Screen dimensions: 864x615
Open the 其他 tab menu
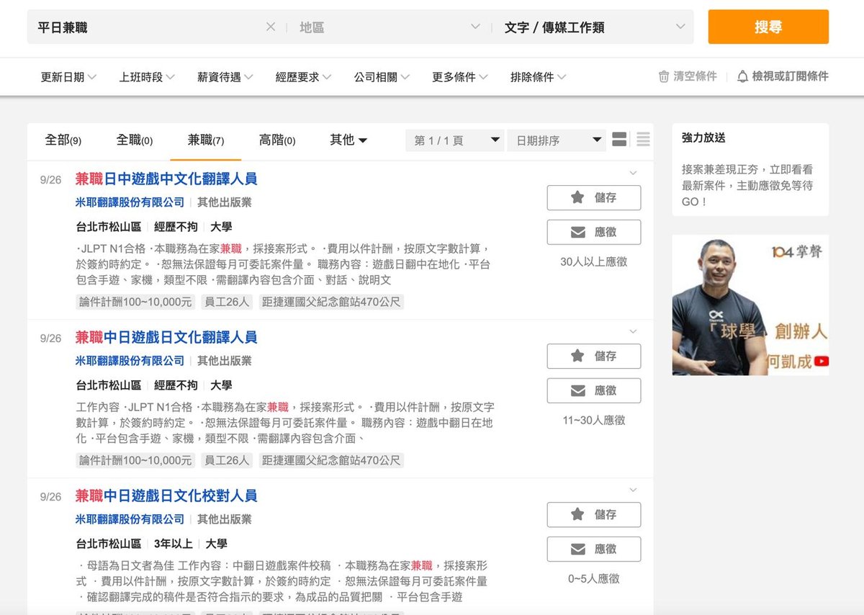(348, 140)
